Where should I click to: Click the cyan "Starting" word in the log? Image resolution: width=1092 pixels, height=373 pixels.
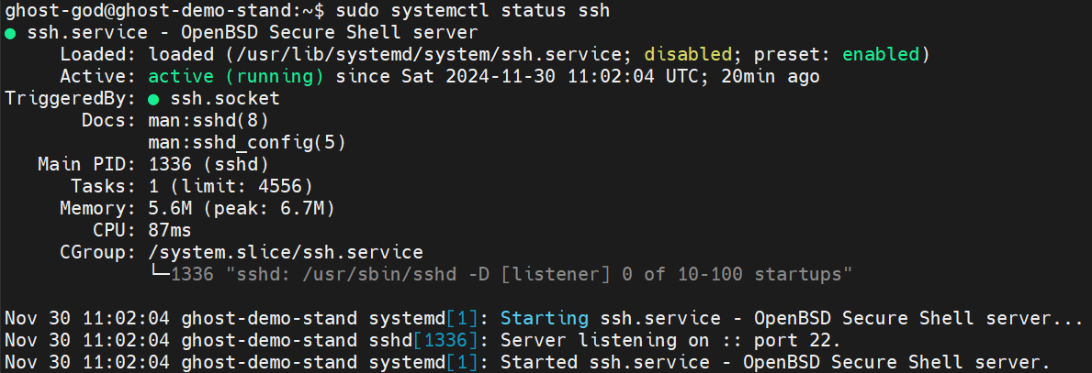click(544, 319)
